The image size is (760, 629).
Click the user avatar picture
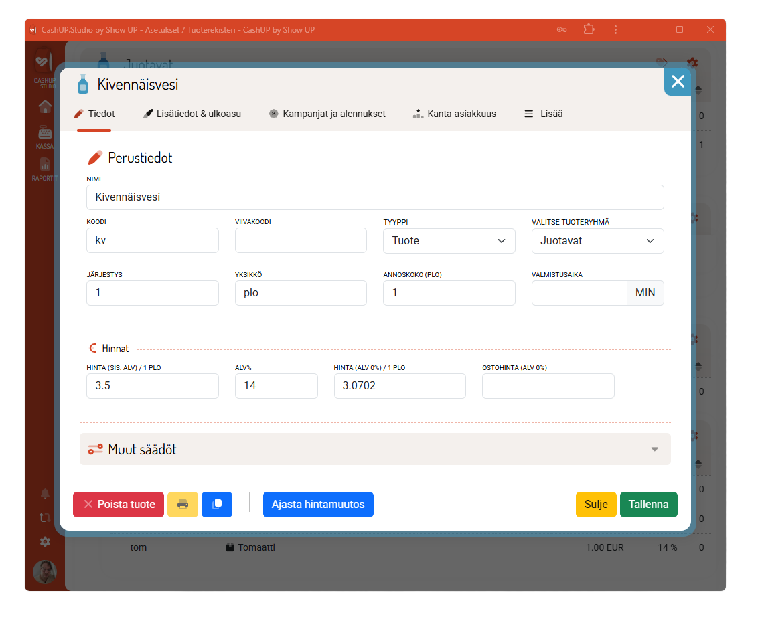(x=45, y=572)
